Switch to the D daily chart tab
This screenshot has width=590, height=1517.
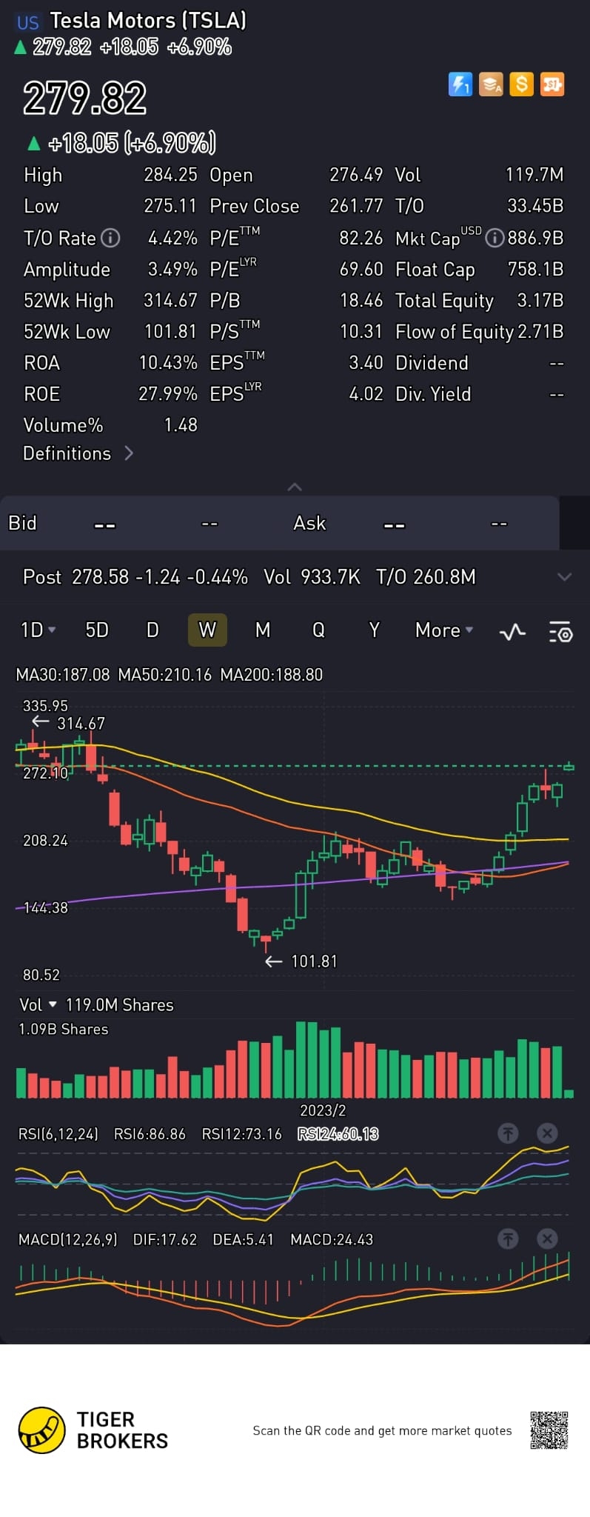[152, 630]
